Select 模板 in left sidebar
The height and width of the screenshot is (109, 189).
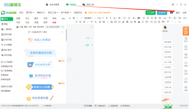pyautogui.click(x=5, y=24)
